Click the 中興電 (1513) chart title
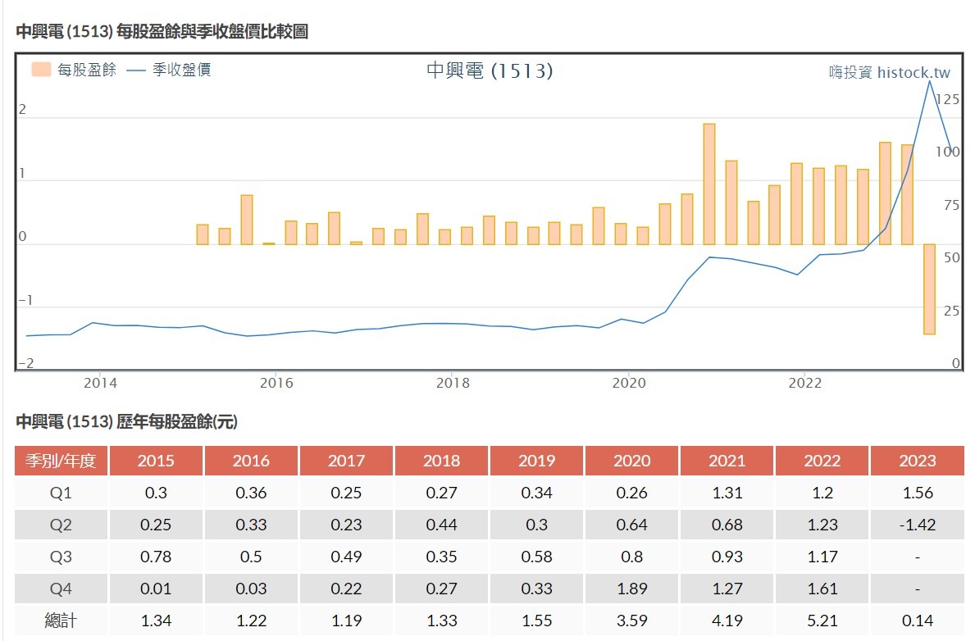 pyautogui.click(x=490, y=71)
